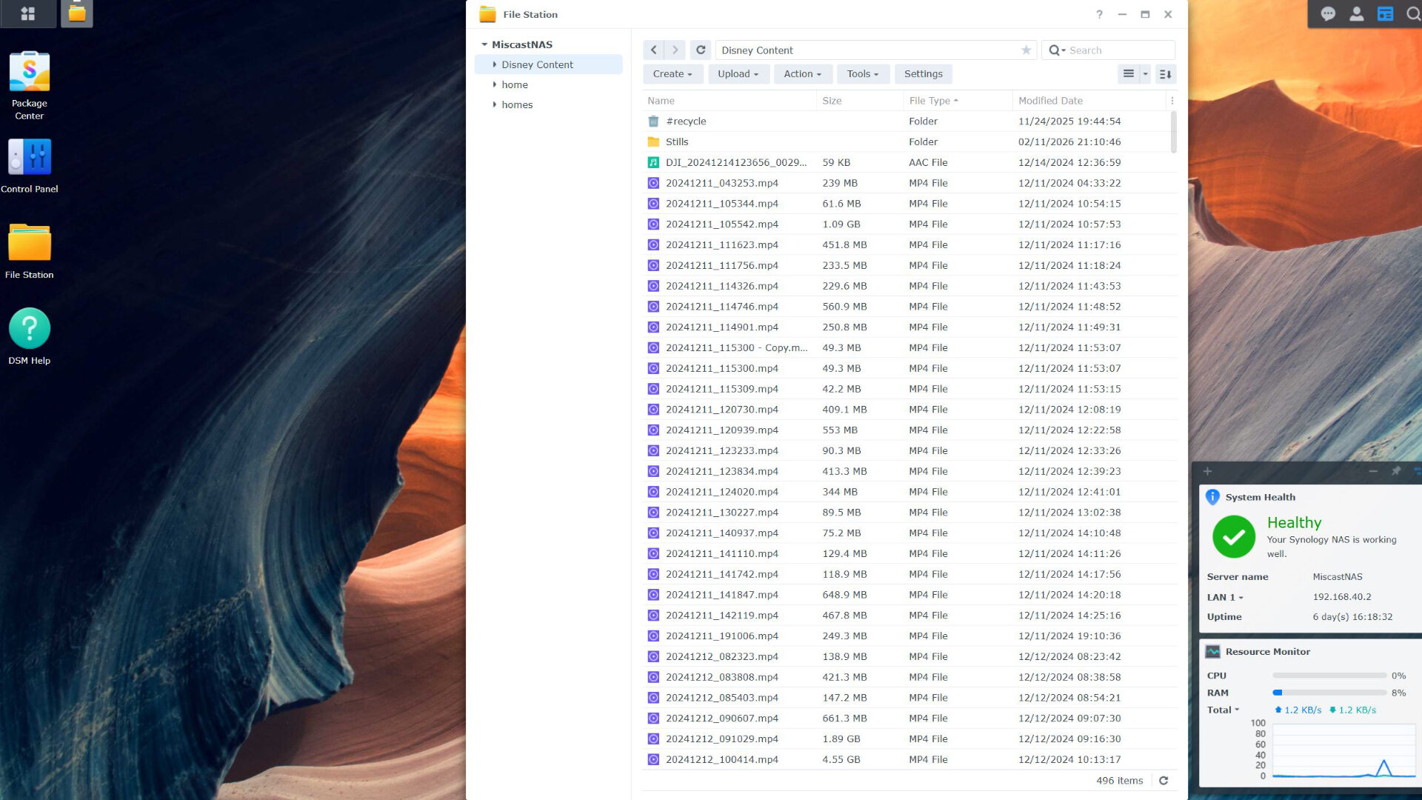The width and height of the screenshot is (1422, 800).
Task: Click refresh icon beside 496 items
Action: tap(1164, 781)
